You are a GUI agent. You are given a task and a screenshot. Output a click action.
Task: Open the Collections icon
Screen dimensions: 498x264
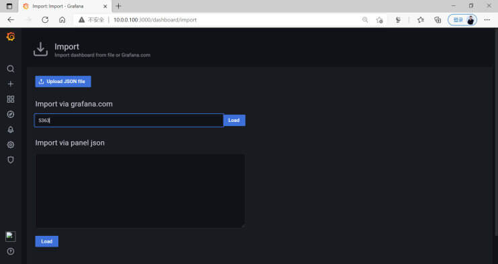(x=438, y=20)
